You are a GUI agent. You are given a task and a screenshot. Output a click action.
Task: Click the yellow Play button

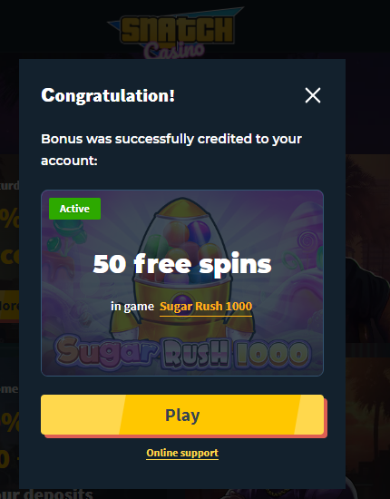pyautogui.click(x=182, y=415)
